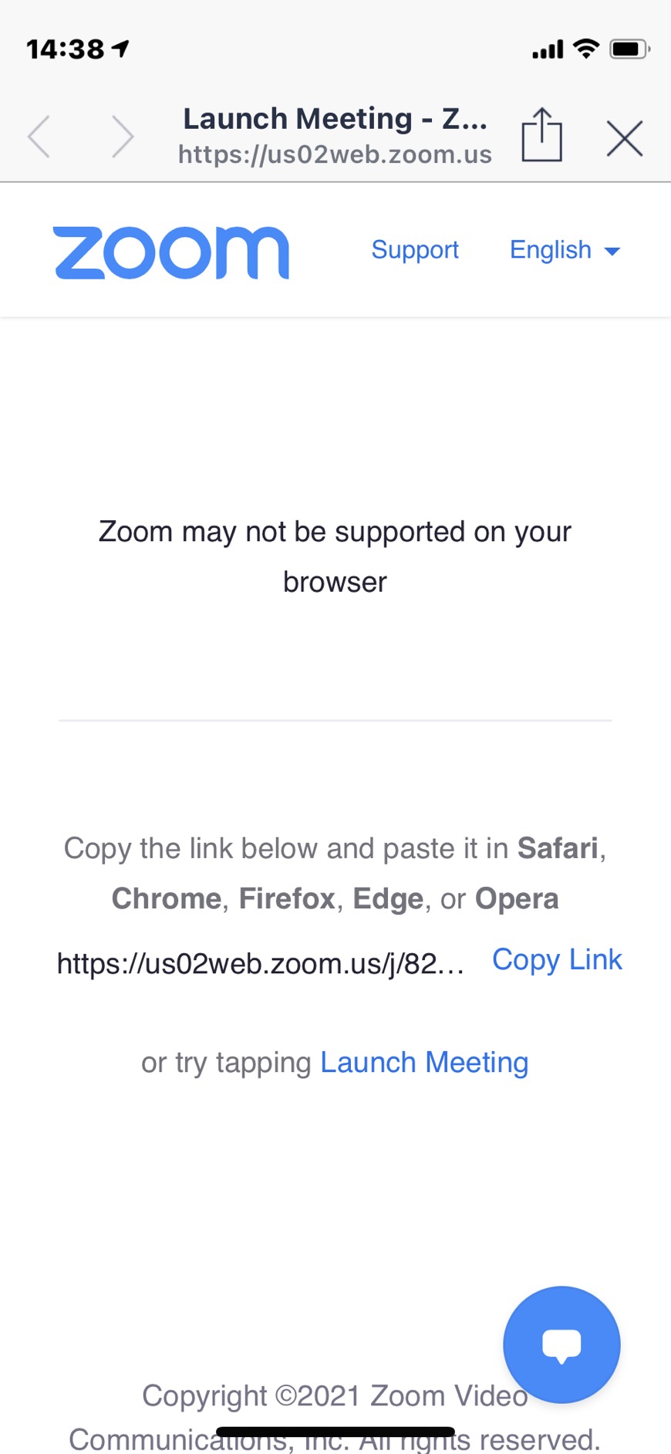The width and height of the screenshot is (671, 1454).
Task: Tap the https://us02web.zoom.us address text
Action: 335,154
